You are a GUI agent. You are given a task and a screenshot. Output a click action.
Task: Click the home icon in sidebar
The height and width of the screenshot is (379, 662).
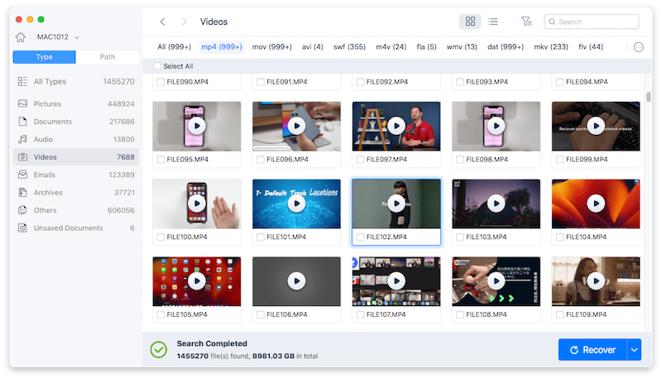pos(21,37)
